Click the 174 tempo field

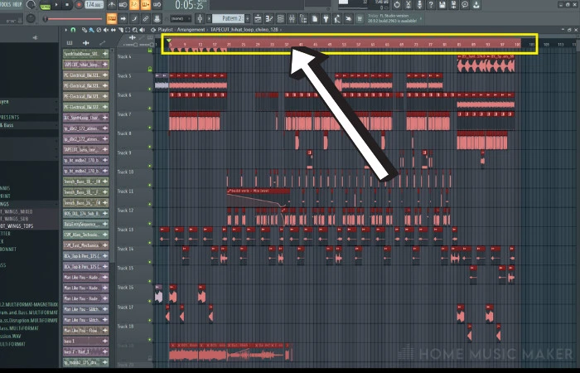tap(94, 5)
